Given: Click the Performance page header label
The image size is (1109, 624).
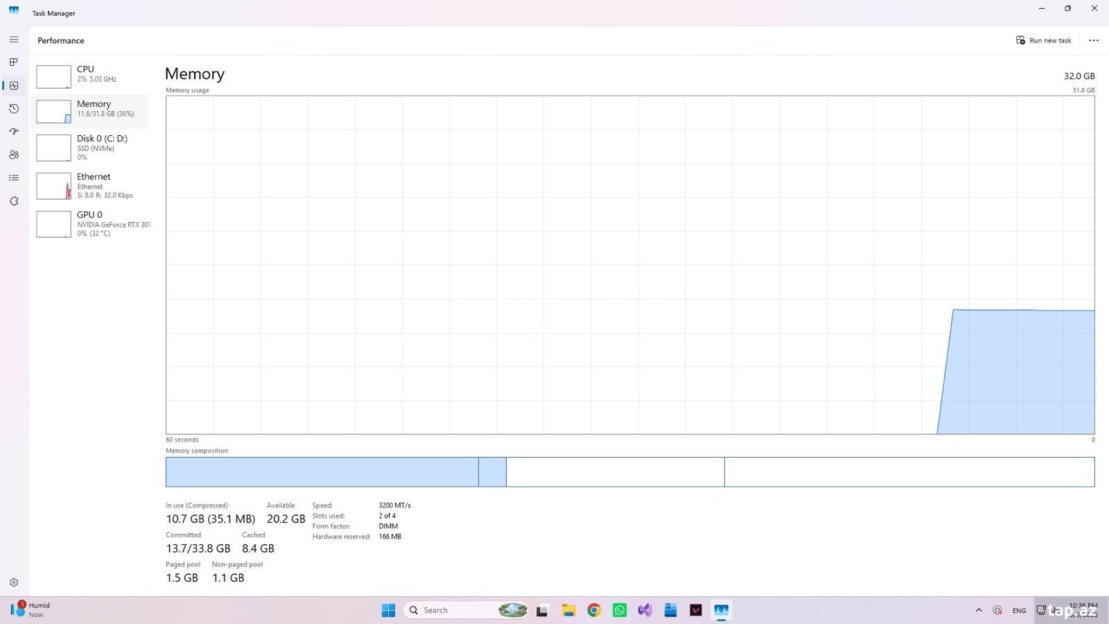Looking at the screenshot, I should [61, 40].
